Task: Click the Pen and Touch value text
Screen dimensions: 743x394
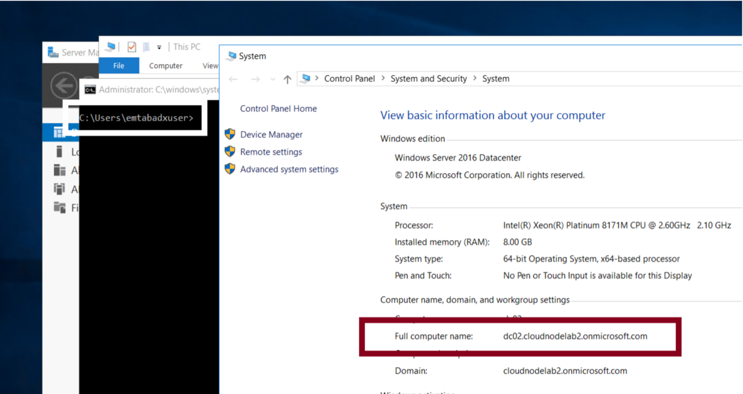Action: 598,276
